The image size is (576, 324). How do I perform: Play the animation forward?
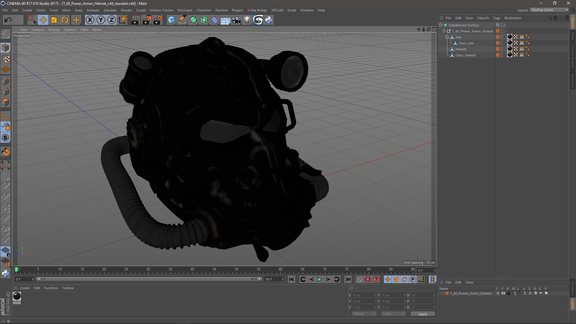(x=319, y=279)
